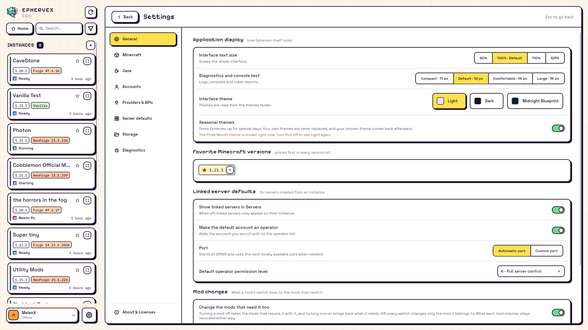588x330 pixels.
Task: Favorite the Photon instance star
Action: point(77,131)
